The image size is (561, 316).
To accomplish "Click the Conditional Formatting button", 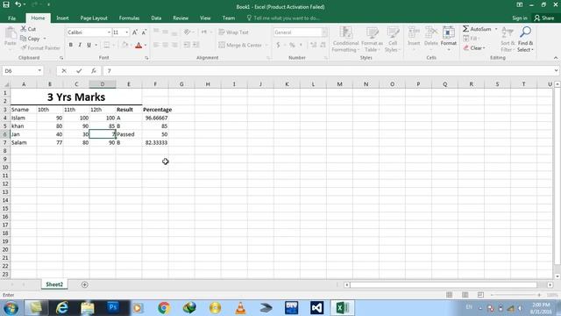I will 345,39.
